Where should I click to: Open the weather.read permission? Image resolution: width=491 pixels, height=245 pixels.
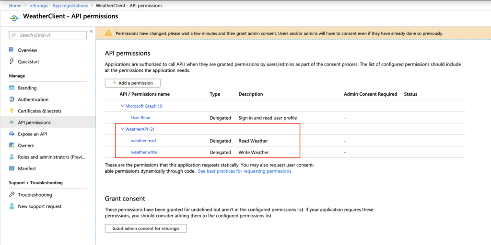point(143,141)
